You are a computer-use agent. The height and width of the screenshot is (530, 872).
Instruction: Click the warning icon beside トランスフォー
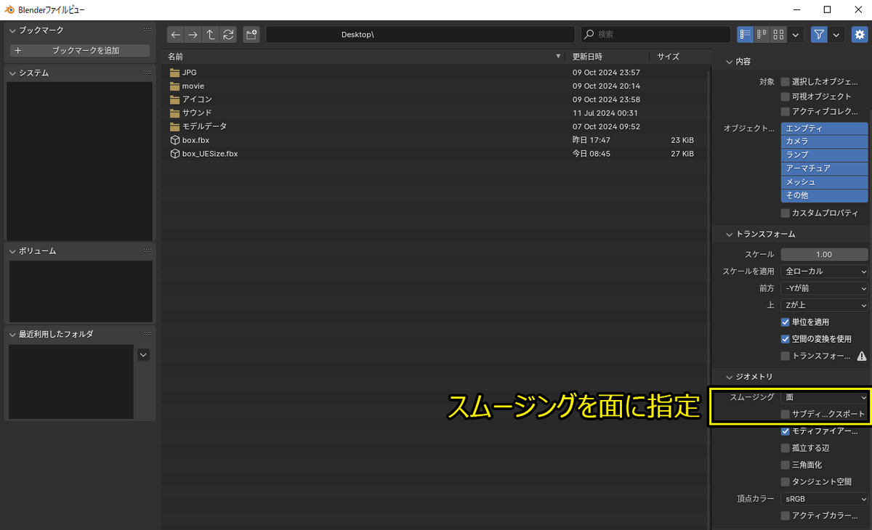point(862,356)
